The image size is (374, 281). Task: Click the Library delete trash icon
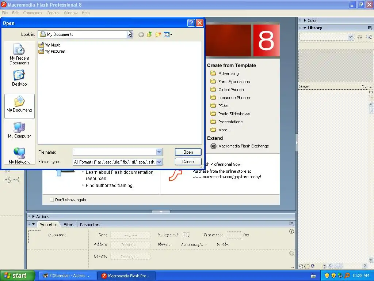click(x=324, y=266)
